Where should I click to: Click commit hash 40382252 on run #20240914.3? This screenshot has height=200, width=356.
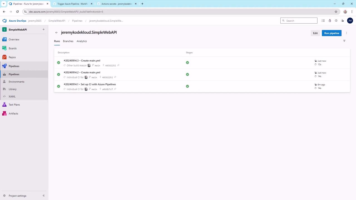[x=110, y=66]
